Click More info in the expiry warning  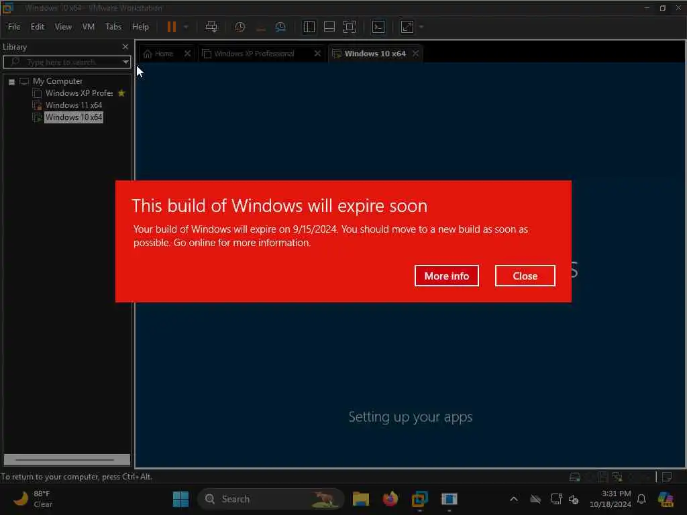[x=446, y=276]
